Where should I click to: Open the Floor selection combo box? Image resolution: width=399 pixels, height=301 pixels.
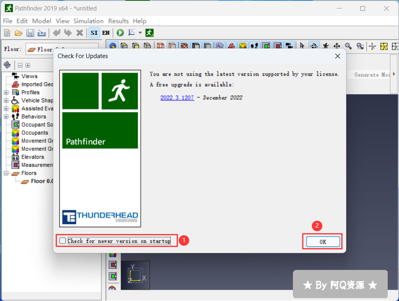click(x=62, y=49)
